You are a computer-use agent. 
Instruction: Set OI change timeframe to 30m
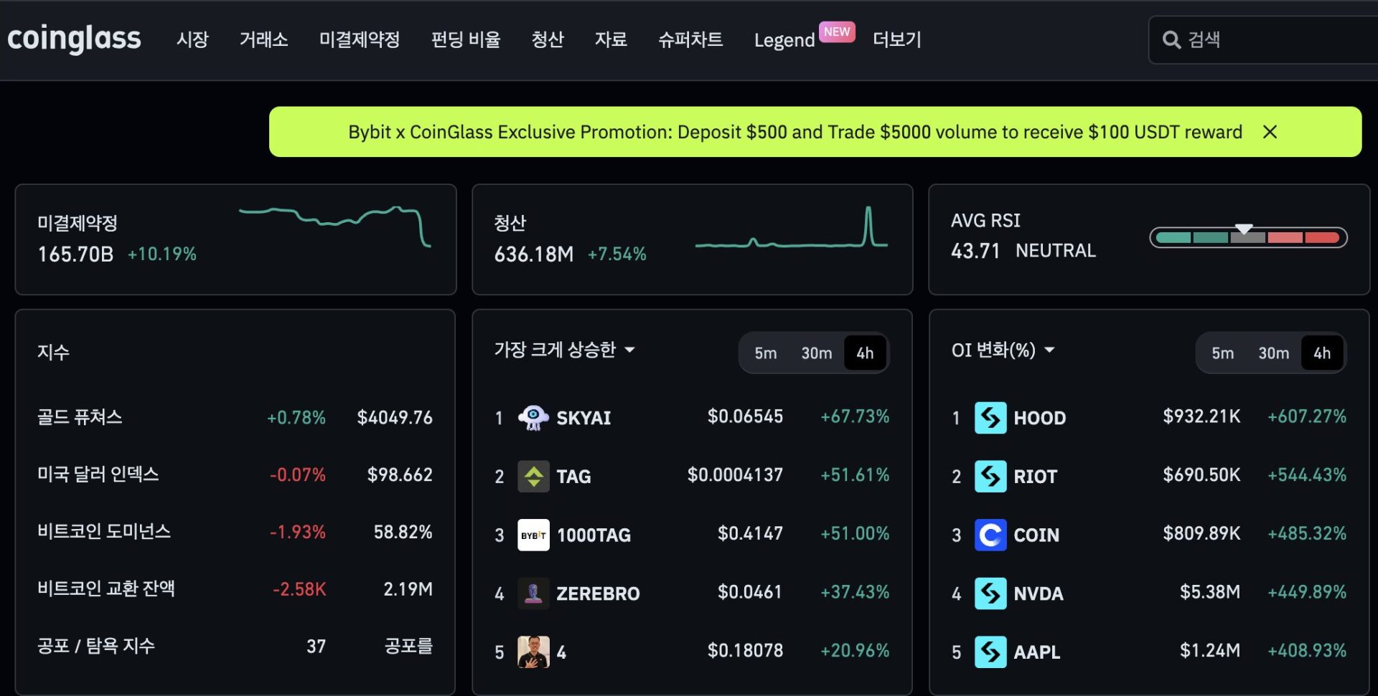tap(1273, 353)
